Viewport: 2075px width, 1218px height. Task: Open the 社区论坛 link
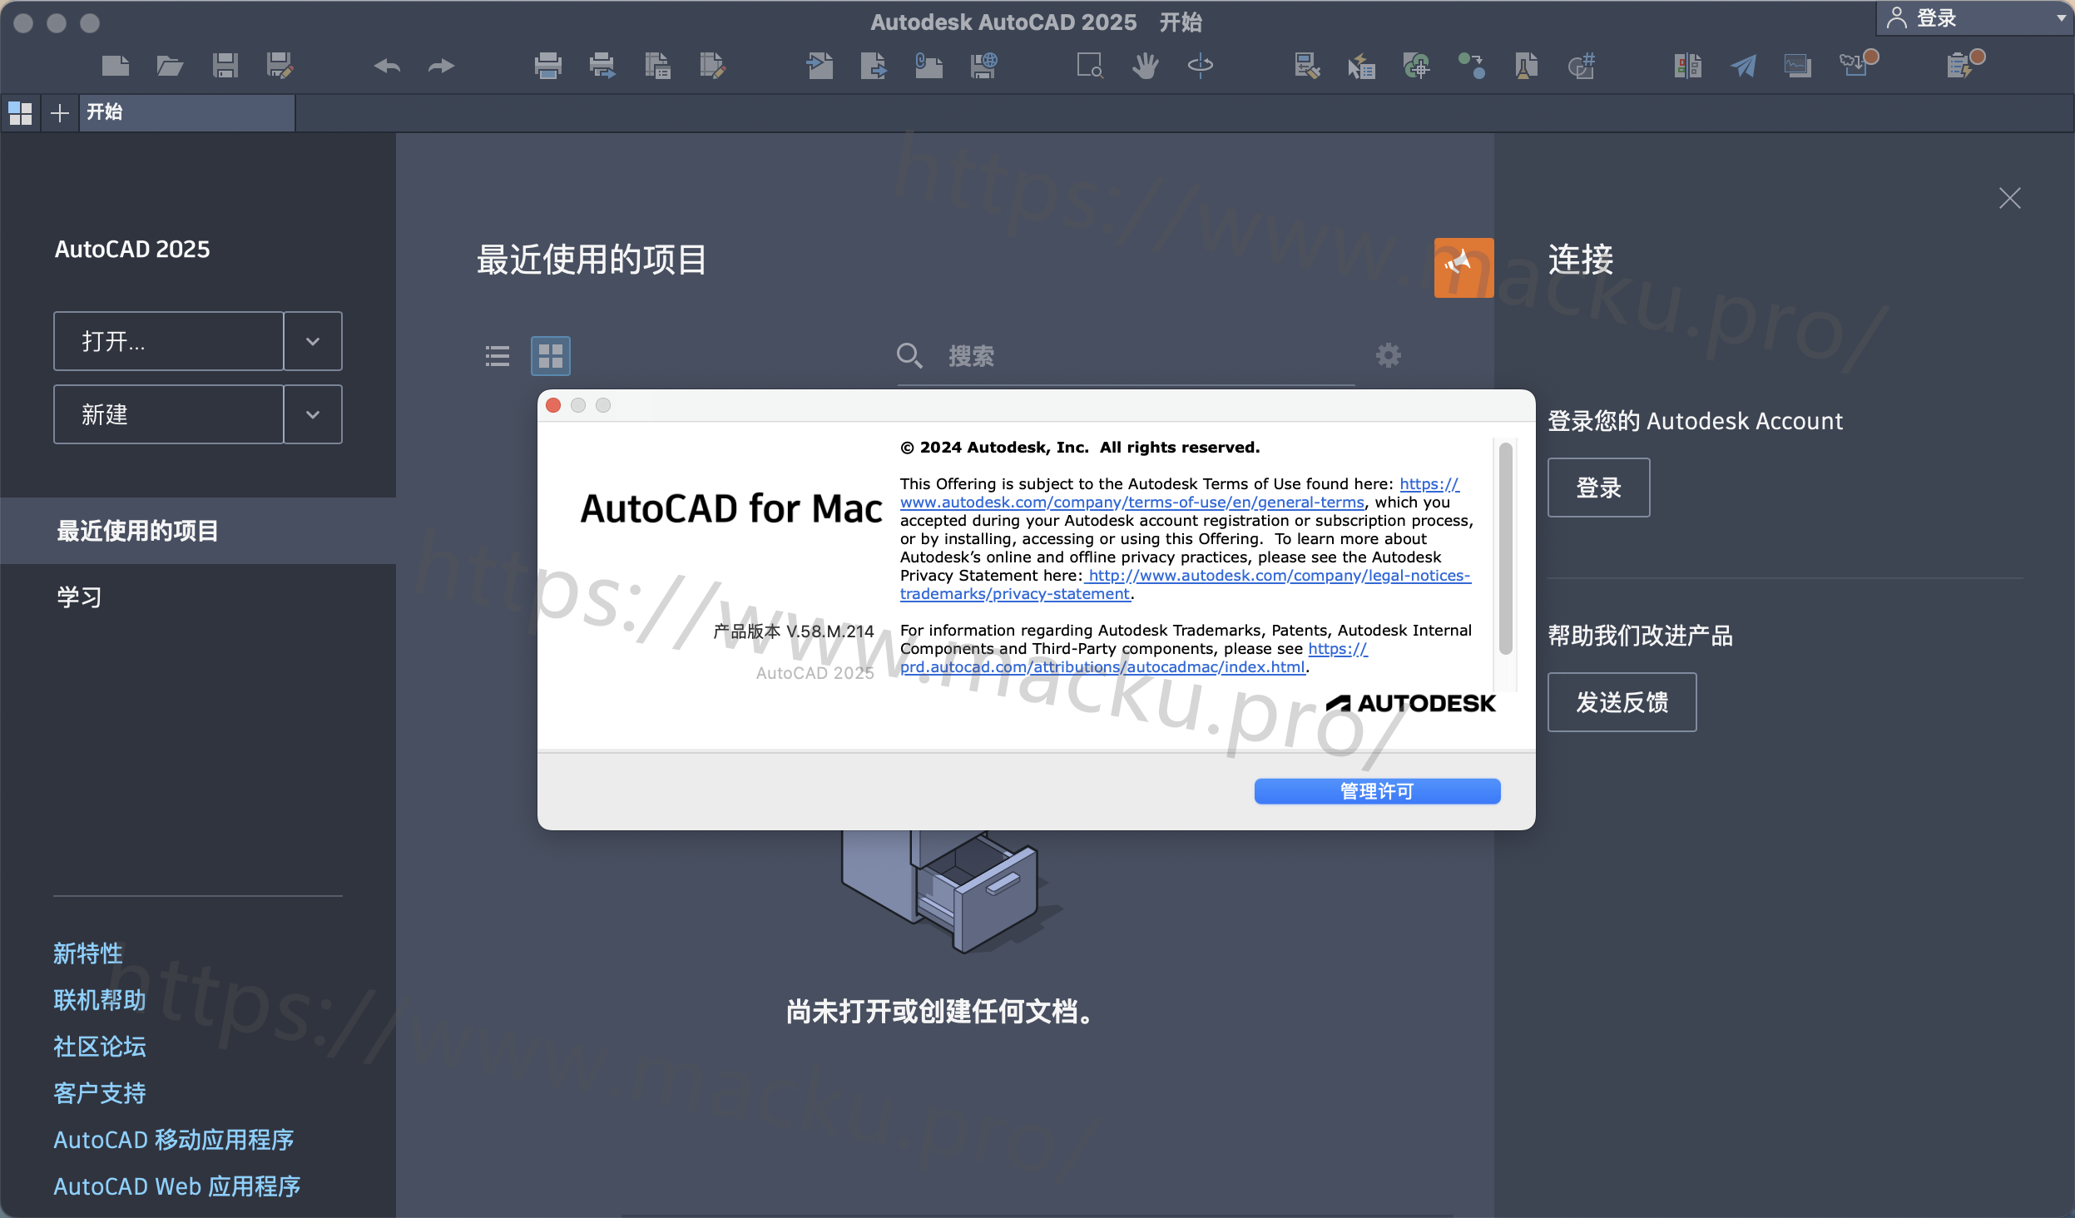point(100,1047)
